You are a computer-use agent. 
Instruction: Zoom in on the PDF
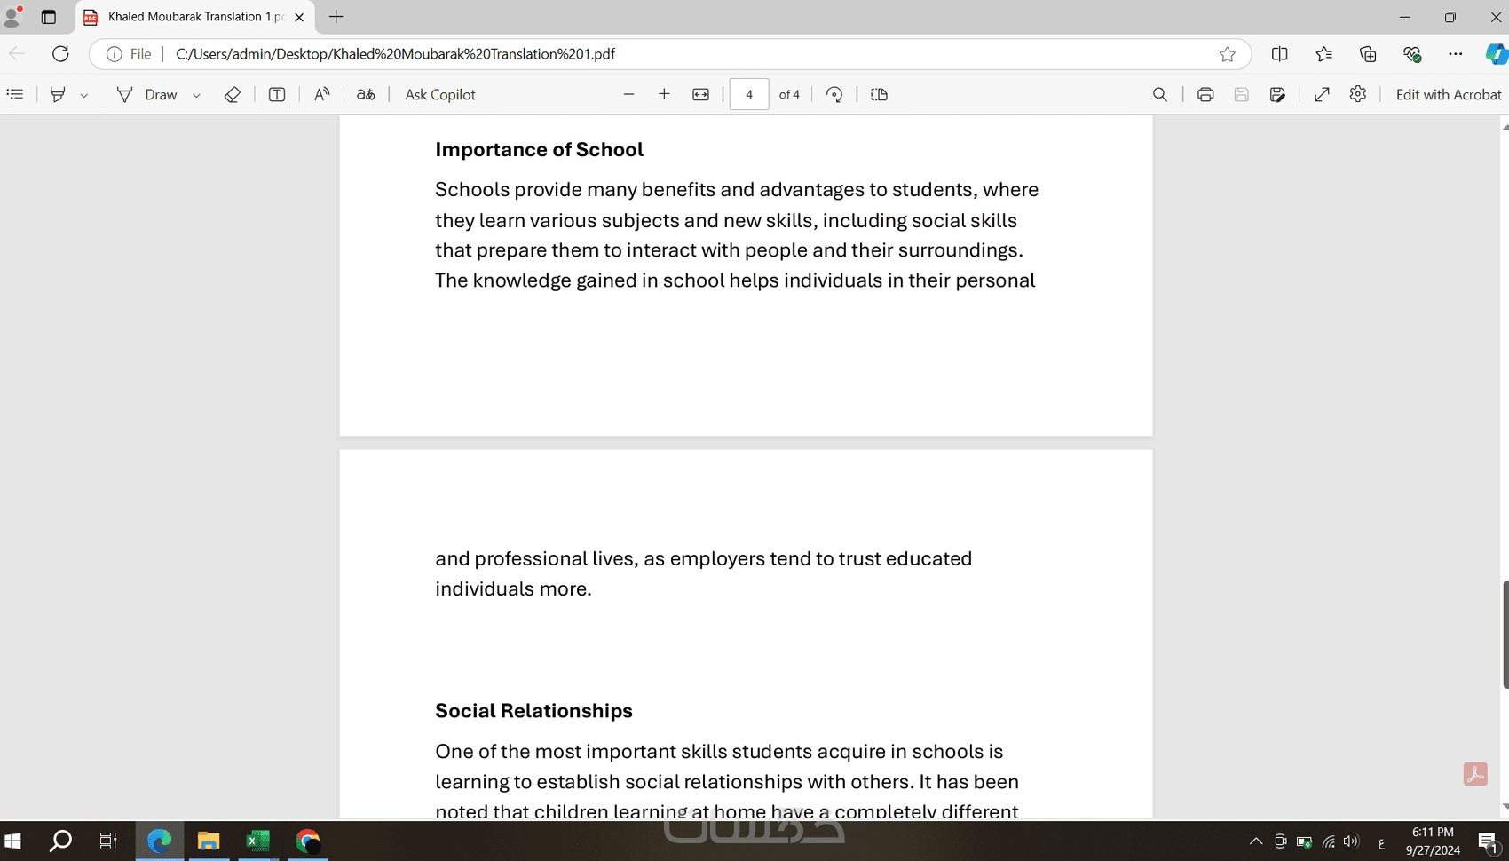point(664,94)
